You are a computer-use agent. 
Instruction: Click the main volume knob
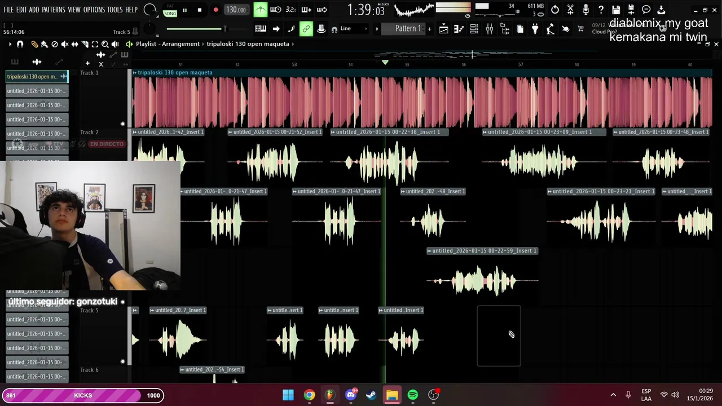pyautogui.click(x=149, y=10)
